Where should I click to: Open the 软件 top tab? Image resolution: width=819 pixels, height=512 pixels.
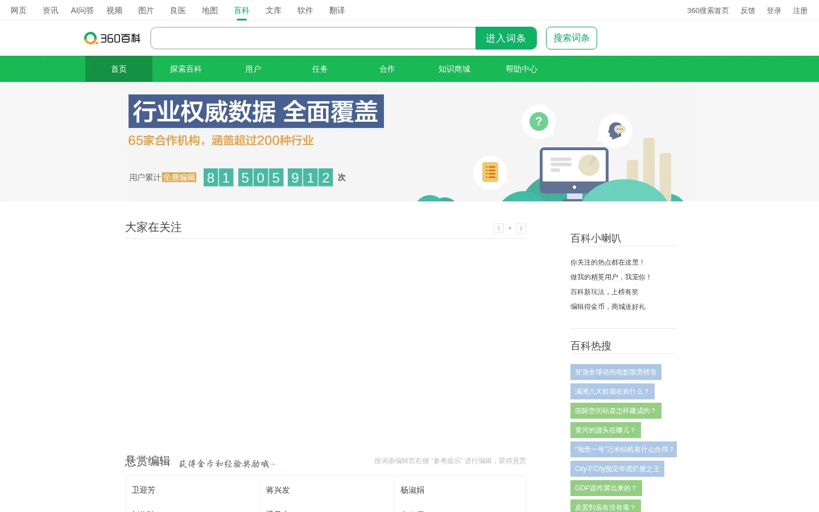[305, 10]
